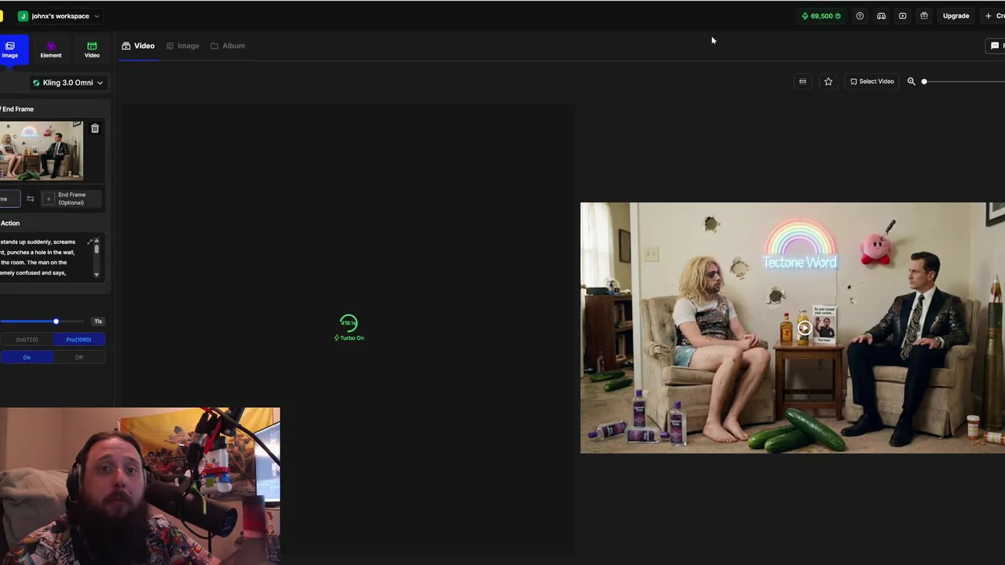Open the Kling 3.0 Omni model dropdown
The image size is (1005, 565).
[68, 82]
